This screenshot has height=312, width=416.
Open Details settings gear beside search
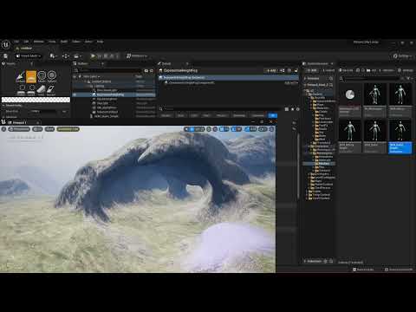(298, 109)
